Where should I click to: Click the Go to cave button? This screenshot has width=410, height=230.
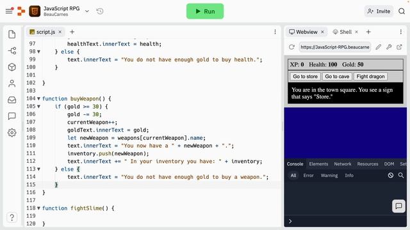[337, 77]
